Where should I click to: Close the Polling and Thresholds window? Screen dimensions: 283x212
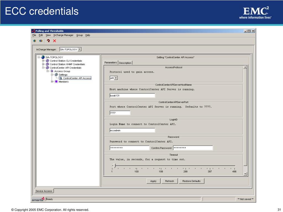pos(253,31)
